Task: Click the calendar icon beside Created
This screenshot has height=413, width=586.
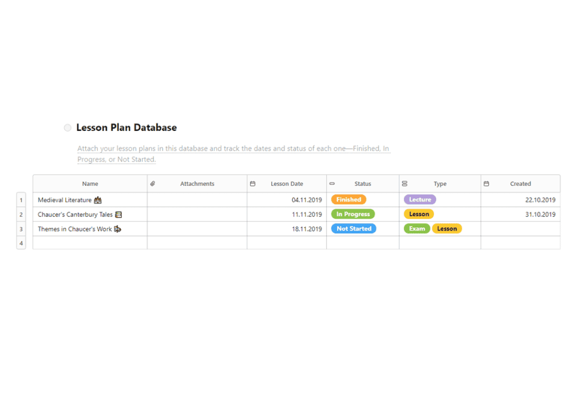Action: (x=486, y=184)
